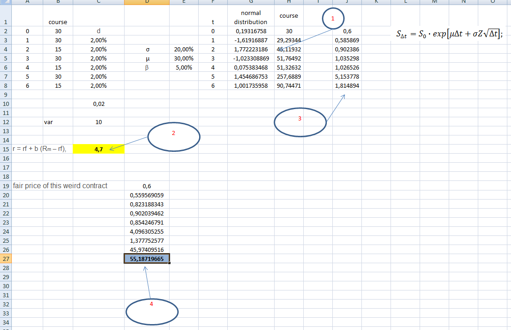Select the 'var' label cell
Image resolution: width=511 pixels, height=330 pixels.
coord(50,122)
